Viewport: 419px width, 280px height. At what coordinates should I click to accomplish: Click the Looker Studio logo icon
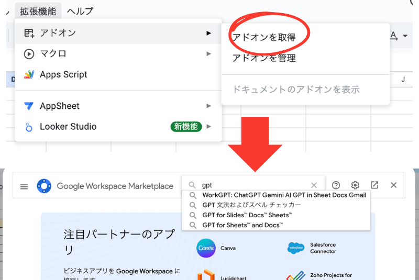29,127
